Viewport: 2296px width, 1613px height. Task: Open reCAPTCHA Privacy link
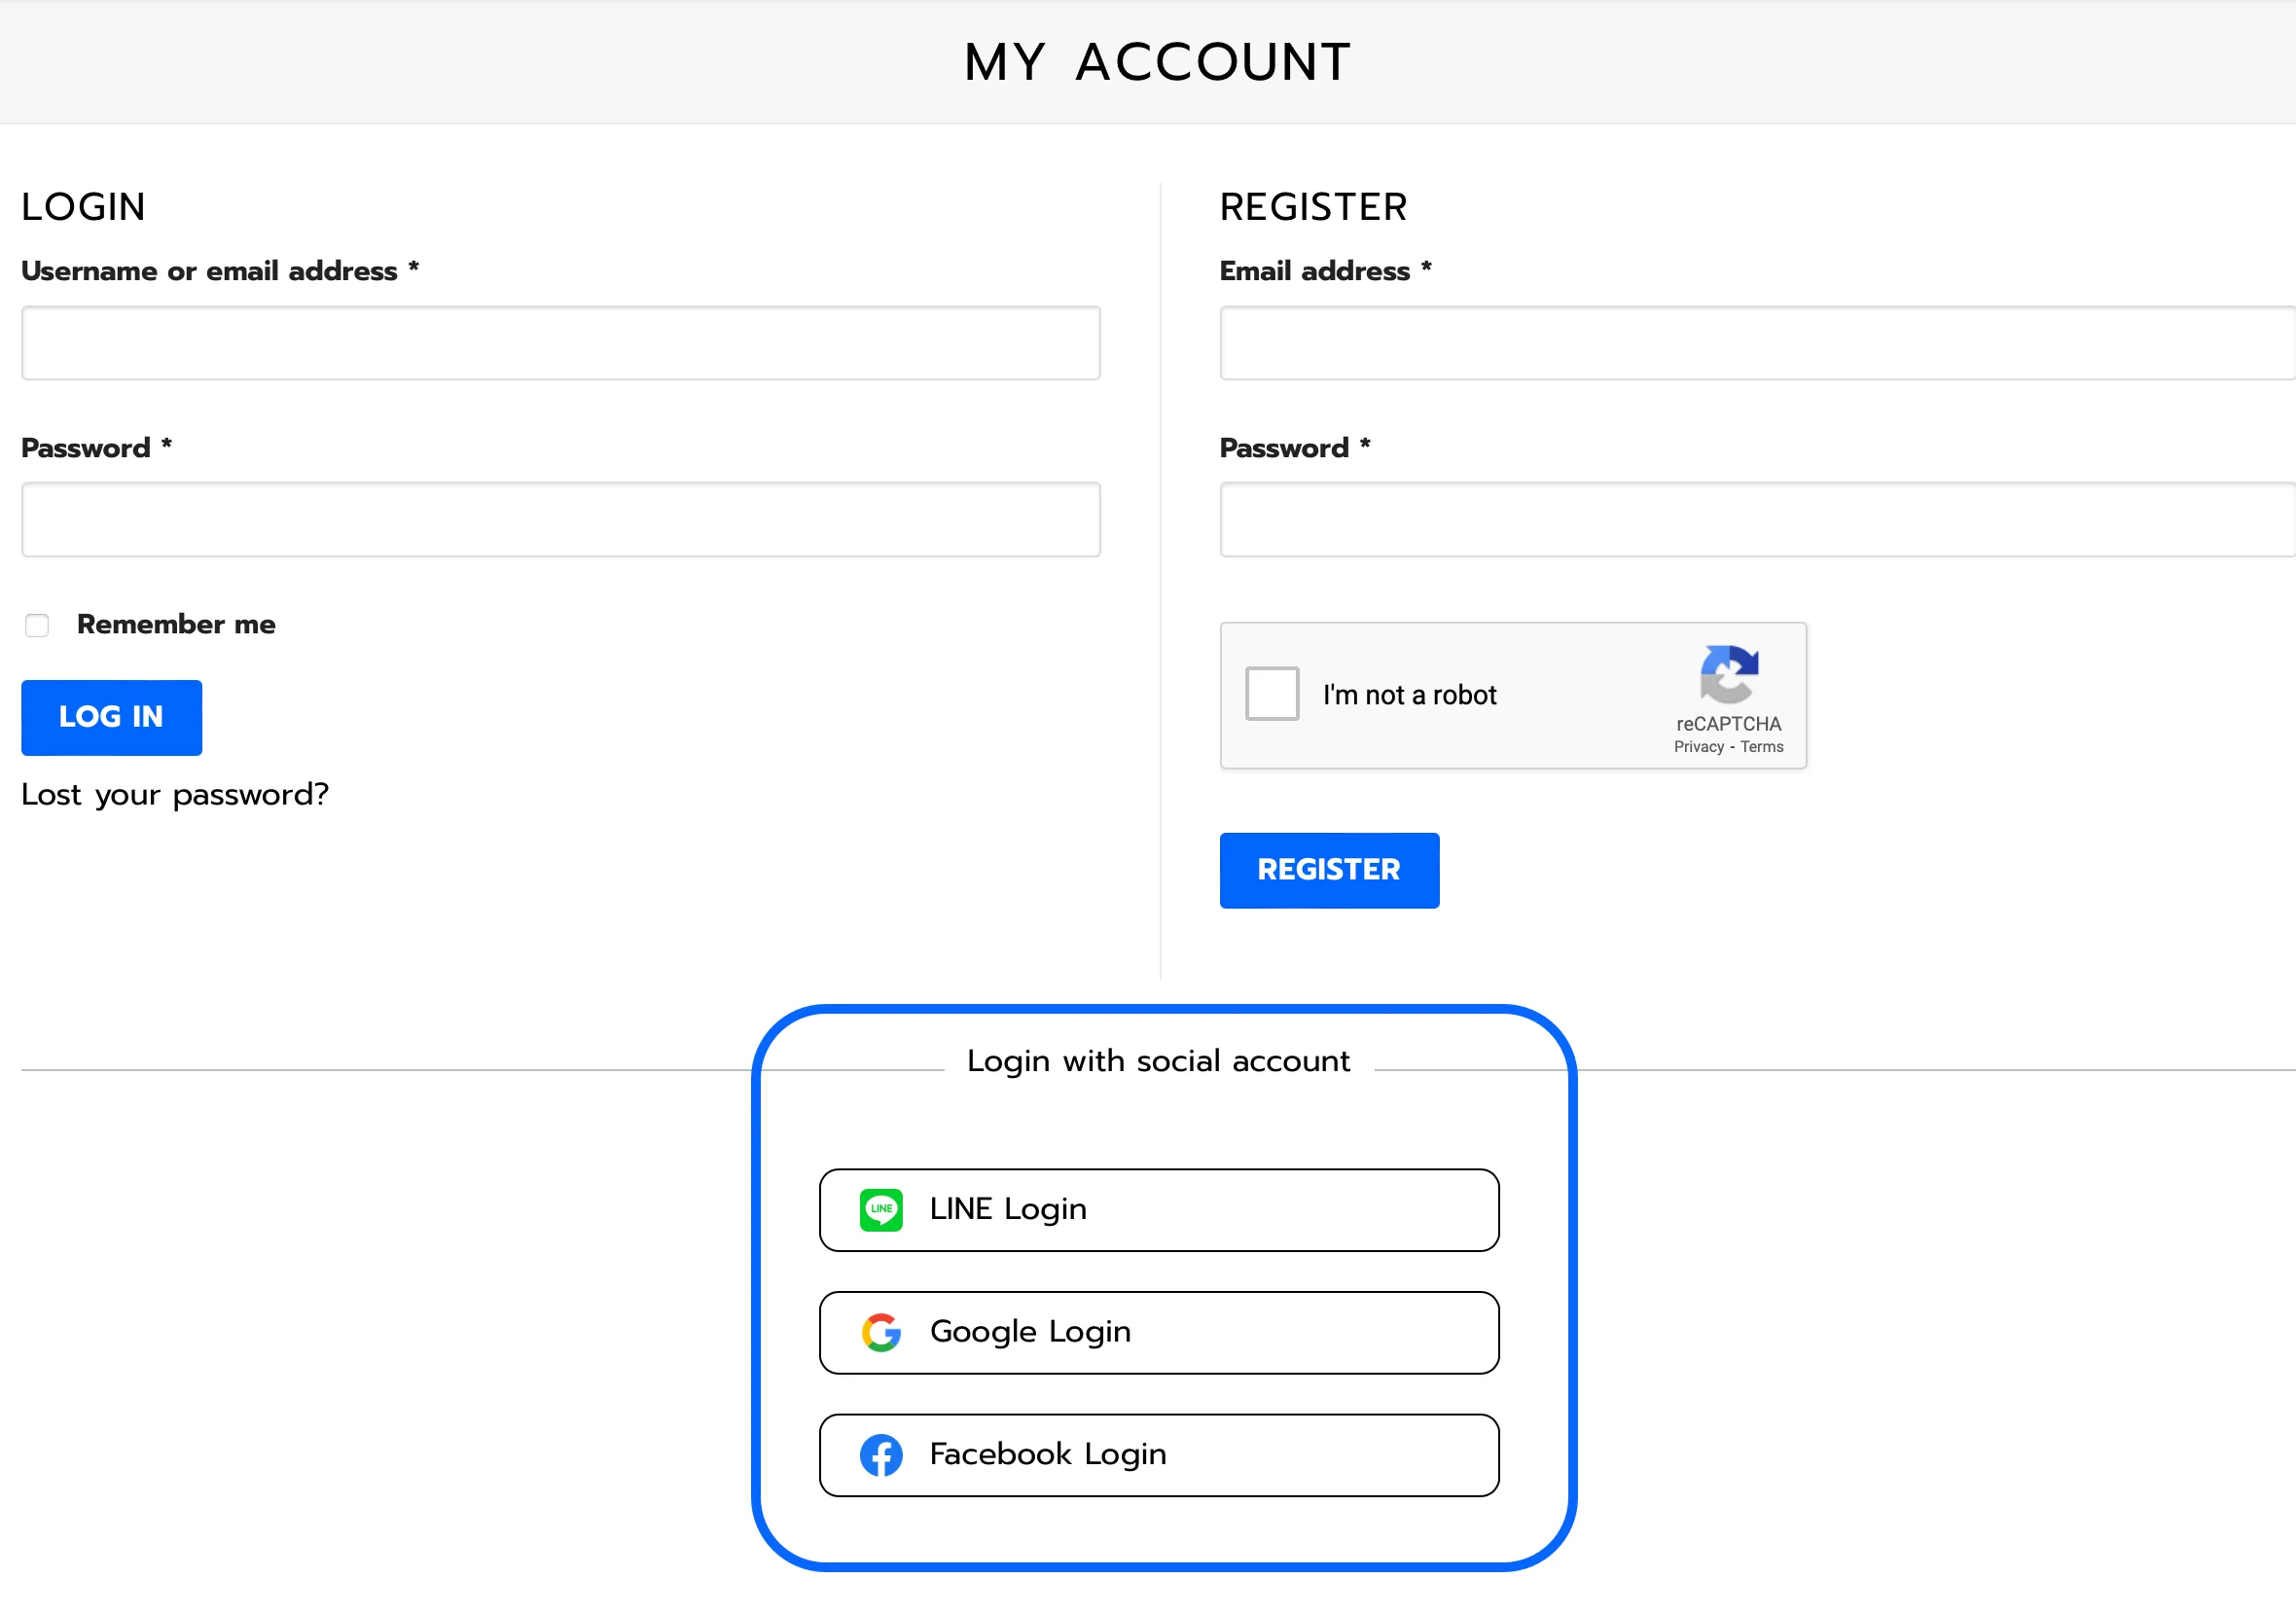pyautogui.click(x=1698, y=747)
